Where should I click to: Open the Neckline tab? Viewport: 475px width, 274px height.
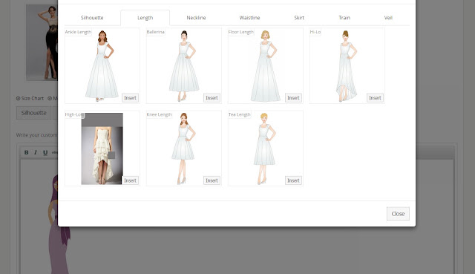click(196, 18)
